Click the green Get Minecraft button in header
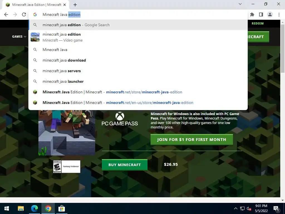This screenshot has width=285, height=214. point(258,37)
